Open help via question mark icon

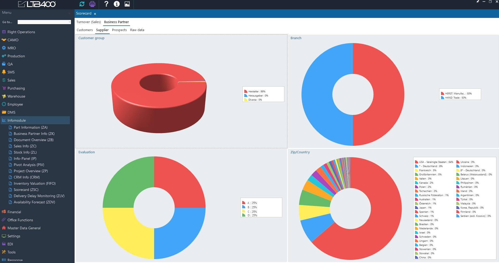tap(106, 4)
